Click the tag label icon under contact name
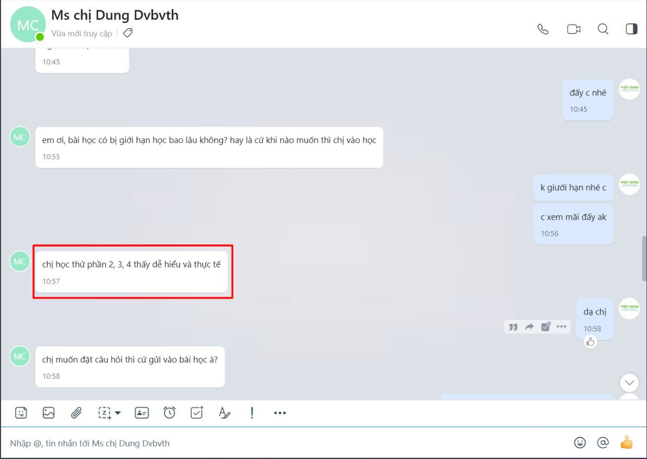The image size is (647, 459). 127,33
